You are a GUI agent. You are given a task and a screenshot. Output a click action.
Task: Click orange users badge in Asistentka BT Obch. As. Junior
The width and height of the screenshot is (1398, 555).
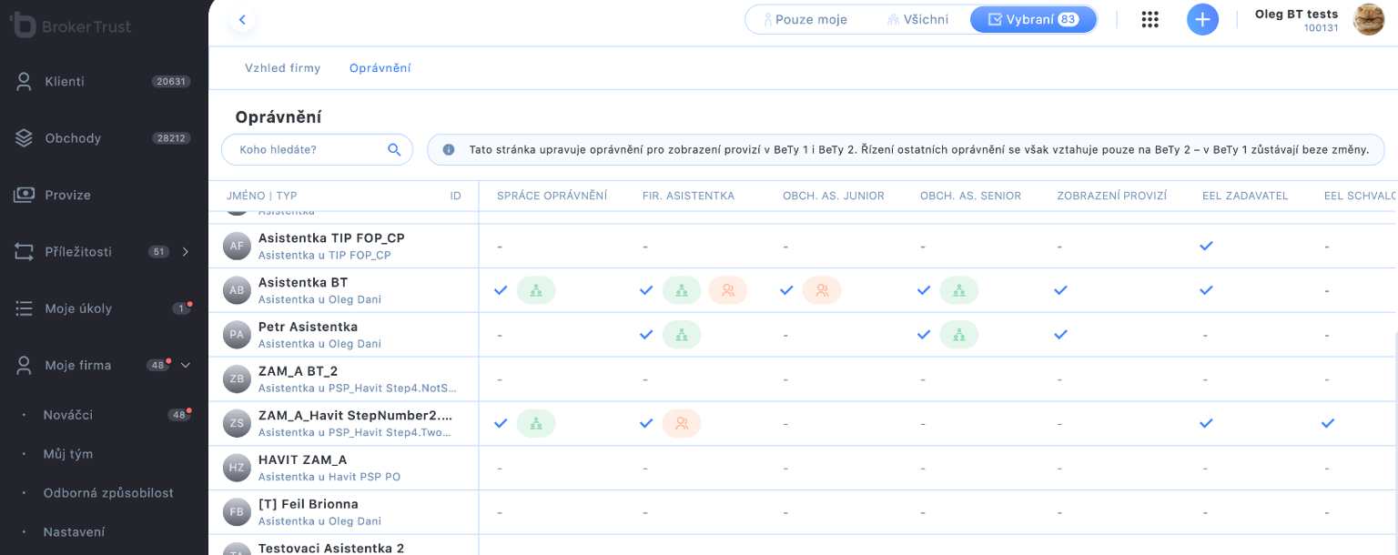point(821,290)
